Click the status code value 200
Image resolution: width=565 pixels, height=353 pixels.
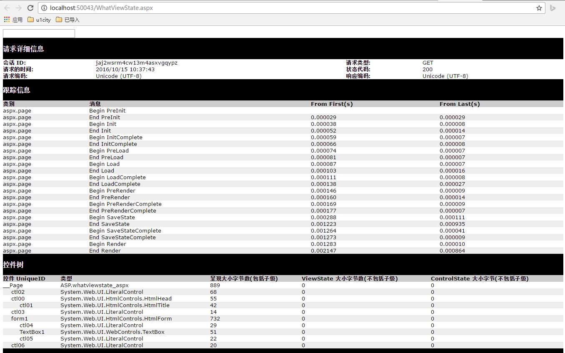[427, 70]
